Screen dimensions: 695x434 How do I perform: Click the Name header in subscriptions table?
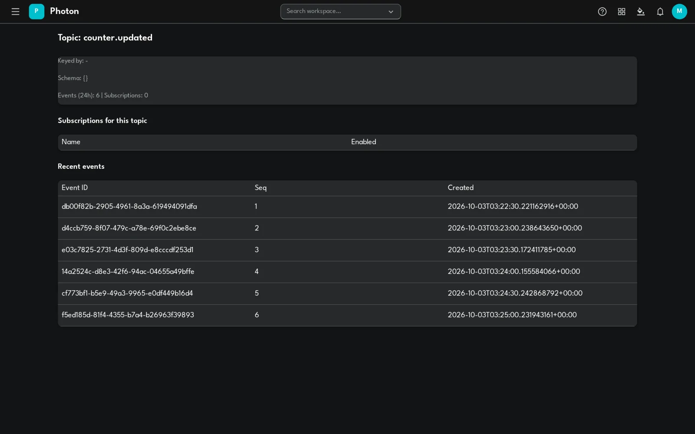pyautogui.click(x=71, y=142)
